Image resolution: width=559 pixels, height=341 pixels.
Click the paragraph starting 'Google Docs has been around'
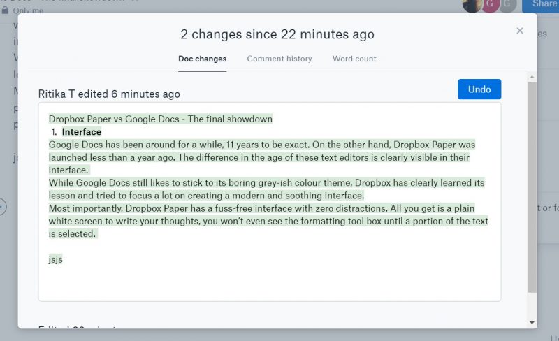click(262, 157)
